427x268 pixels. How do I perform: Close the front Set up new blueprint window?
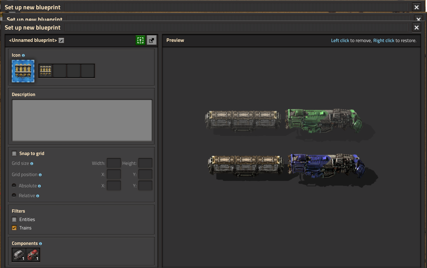(x=416, y=28)
